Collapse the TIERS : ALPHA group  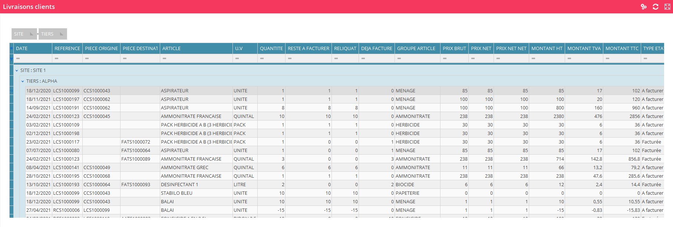23,81
